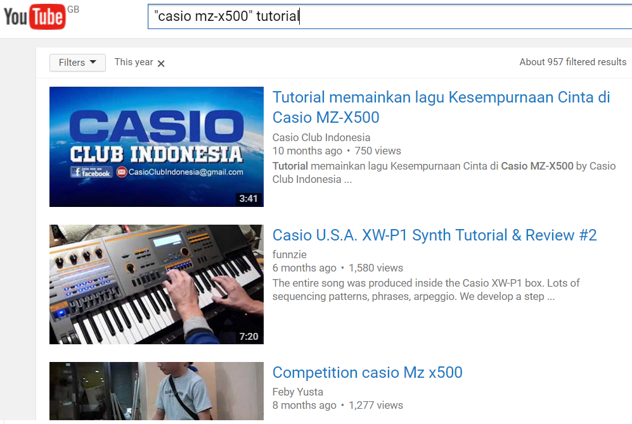Screen dimensions: 632x424
Task: Open the Filters dropdown
Action: pyautogui.click(x=77, y=63)
